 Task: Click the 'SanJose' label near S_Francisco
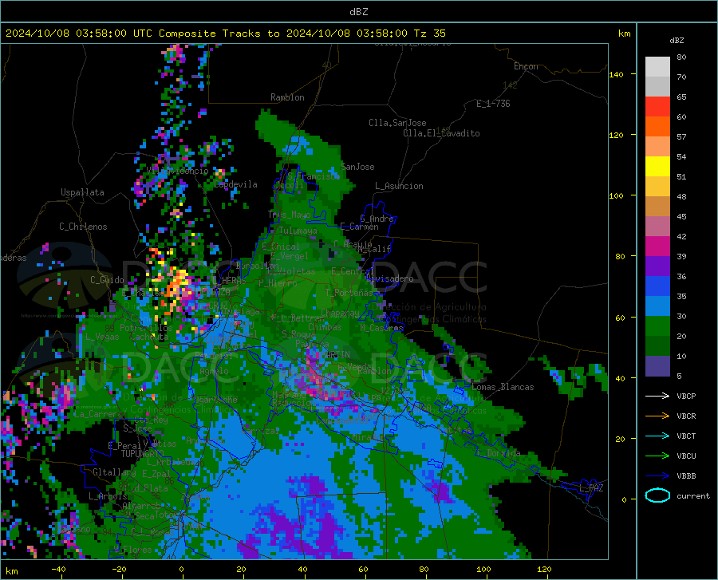click(x=357, y=167)
